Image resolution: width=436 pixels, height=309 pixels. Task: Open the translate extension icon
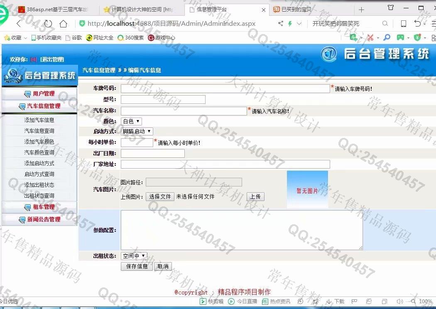[x=354, y=37]
